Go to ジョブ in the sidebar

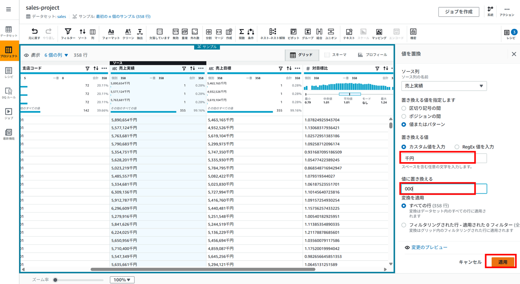point(9,114)
